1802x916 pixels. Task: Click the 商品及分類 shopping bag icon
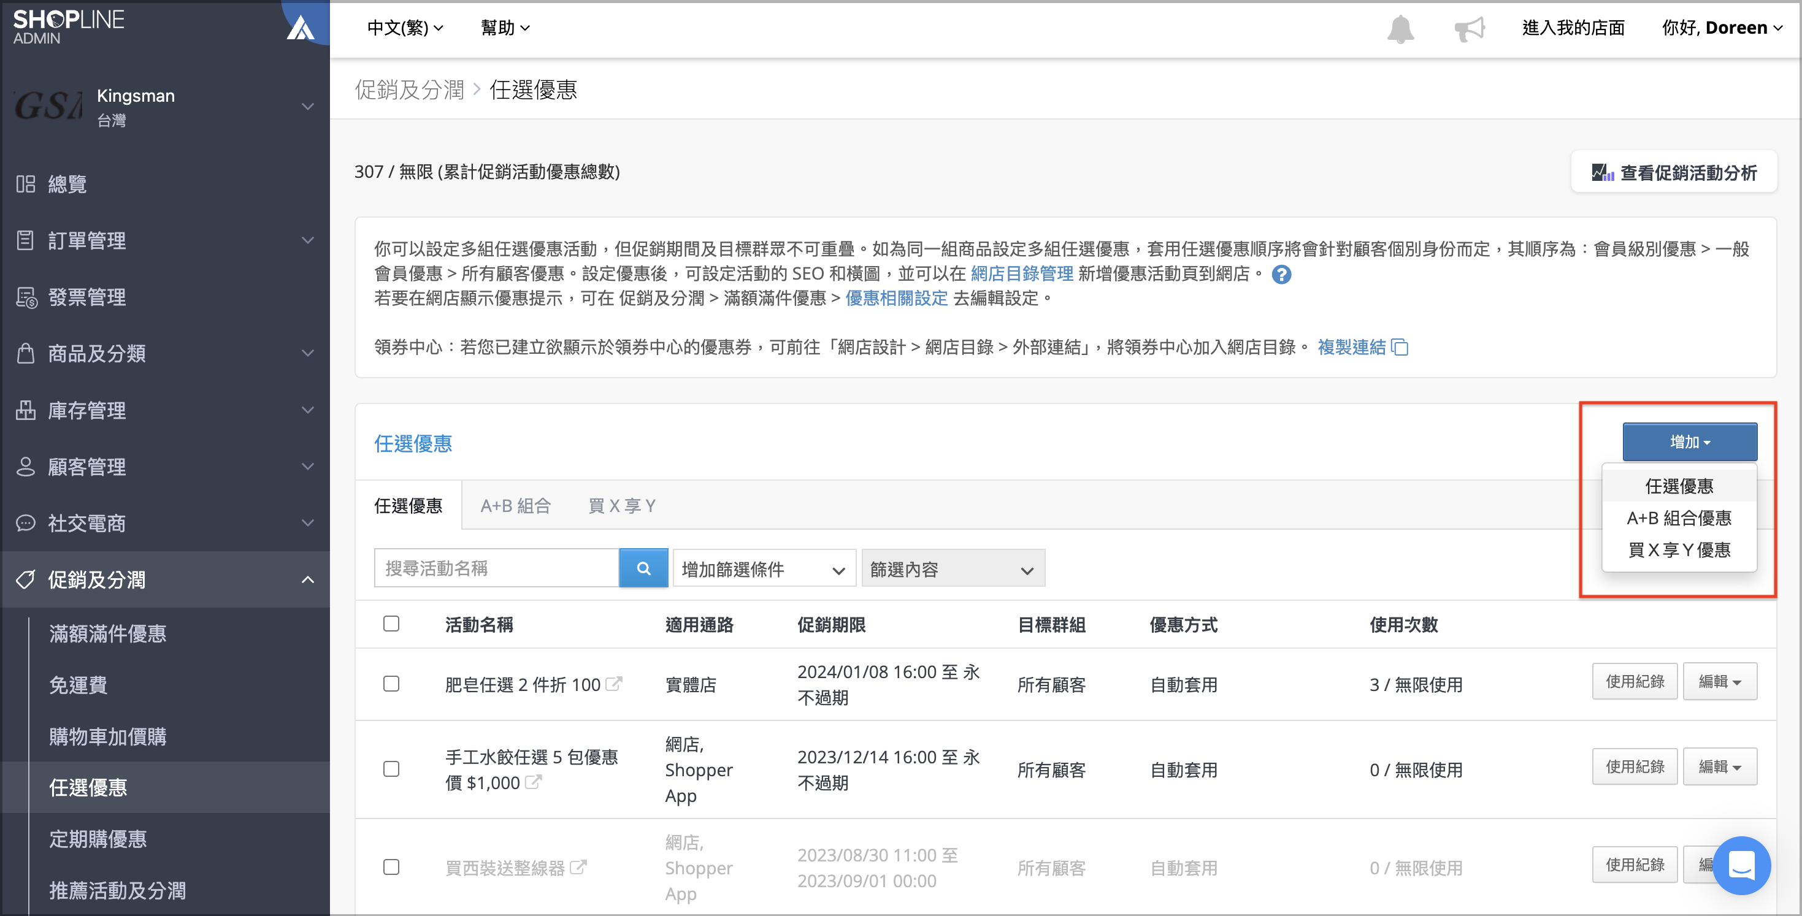(x=26, y=354)
